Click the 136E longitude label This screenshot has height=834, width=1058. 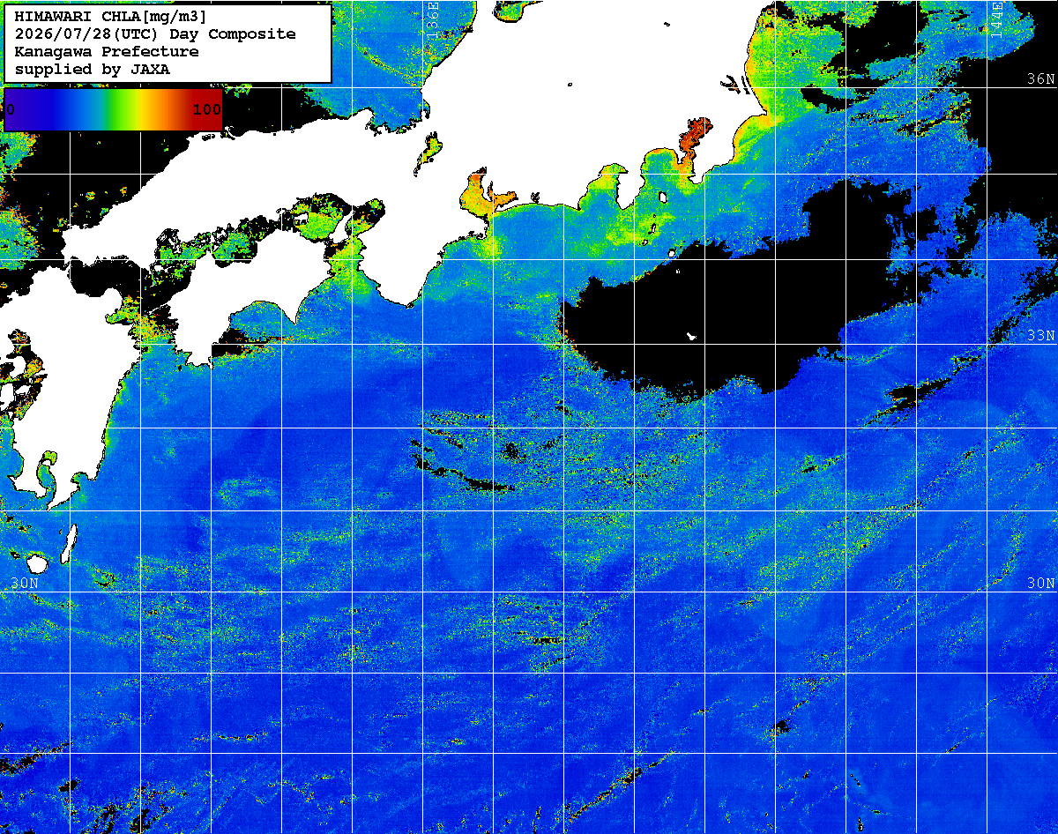tap(432, 19)
